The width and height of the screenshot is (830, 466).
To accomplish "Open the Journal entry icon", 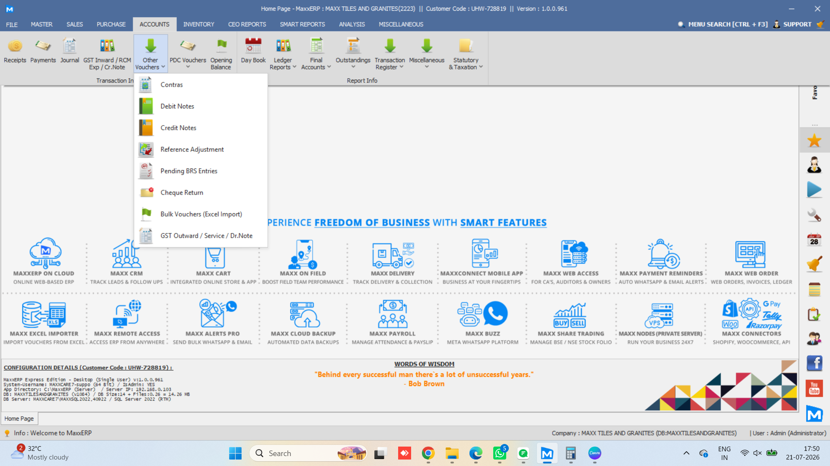I will point(70,46).
